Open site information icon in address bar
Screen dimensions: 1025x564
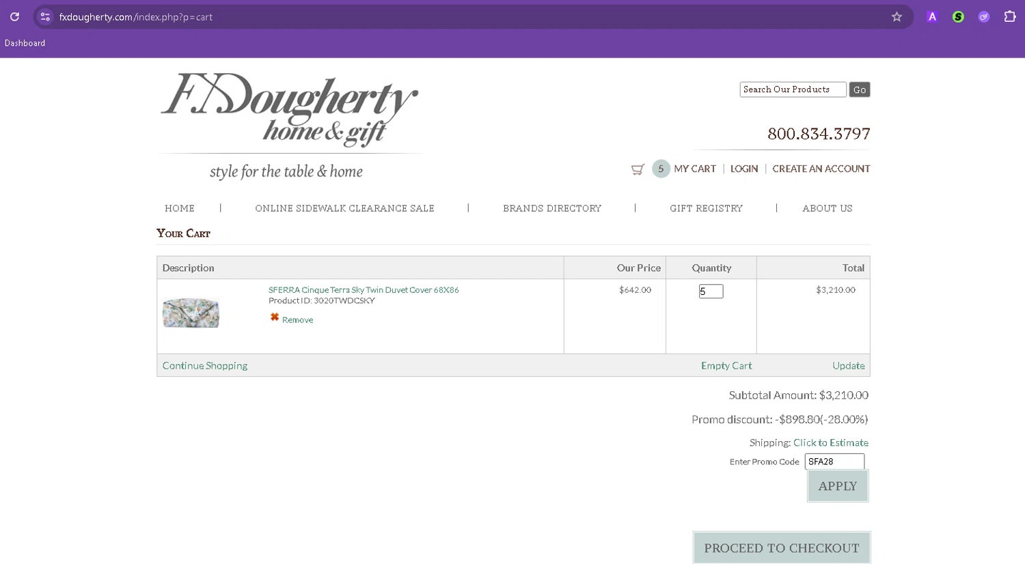(x=45, y=17)
